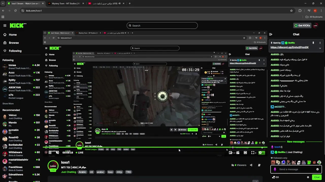The height and width of the screenshot is (182, 325).
Task: Open Browse in the sidebar
Action: pos(11,43)
